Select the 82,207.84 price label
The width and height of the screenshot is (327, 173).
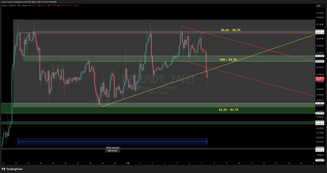[x=320, y=113]
